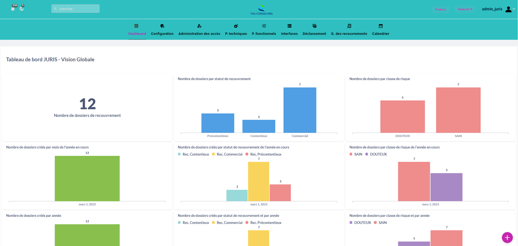Click the Déclassement icon
This screenshot has height=246, width=518.
(x=314, y=26)
